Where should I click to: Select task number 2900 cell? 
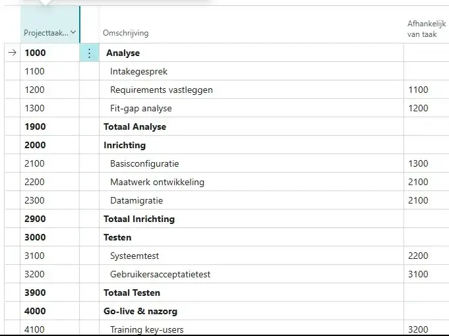pyautogui.click(x=50, y=219)
